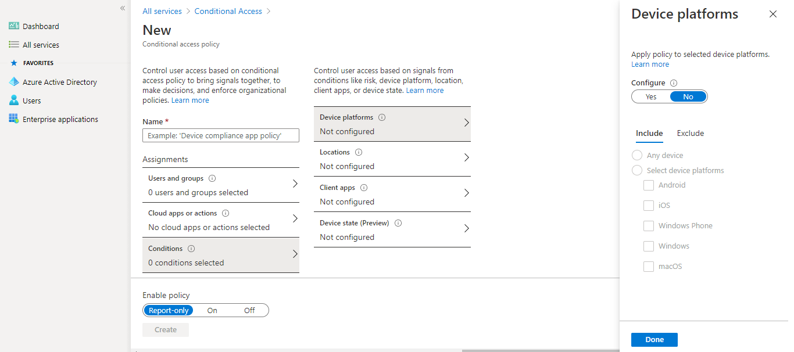Image resolution: width=794 pixels, height=352 pixels.
Task: Open the Dashboard icon in the sidebar
Action: [x=14, y=26]
